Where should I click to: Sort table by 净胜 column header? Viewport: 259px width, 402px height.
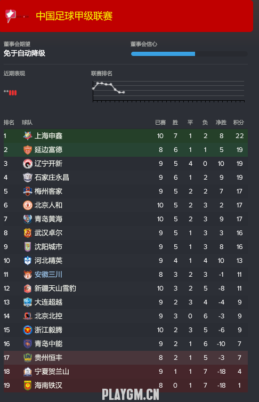[x=221, y=123]
